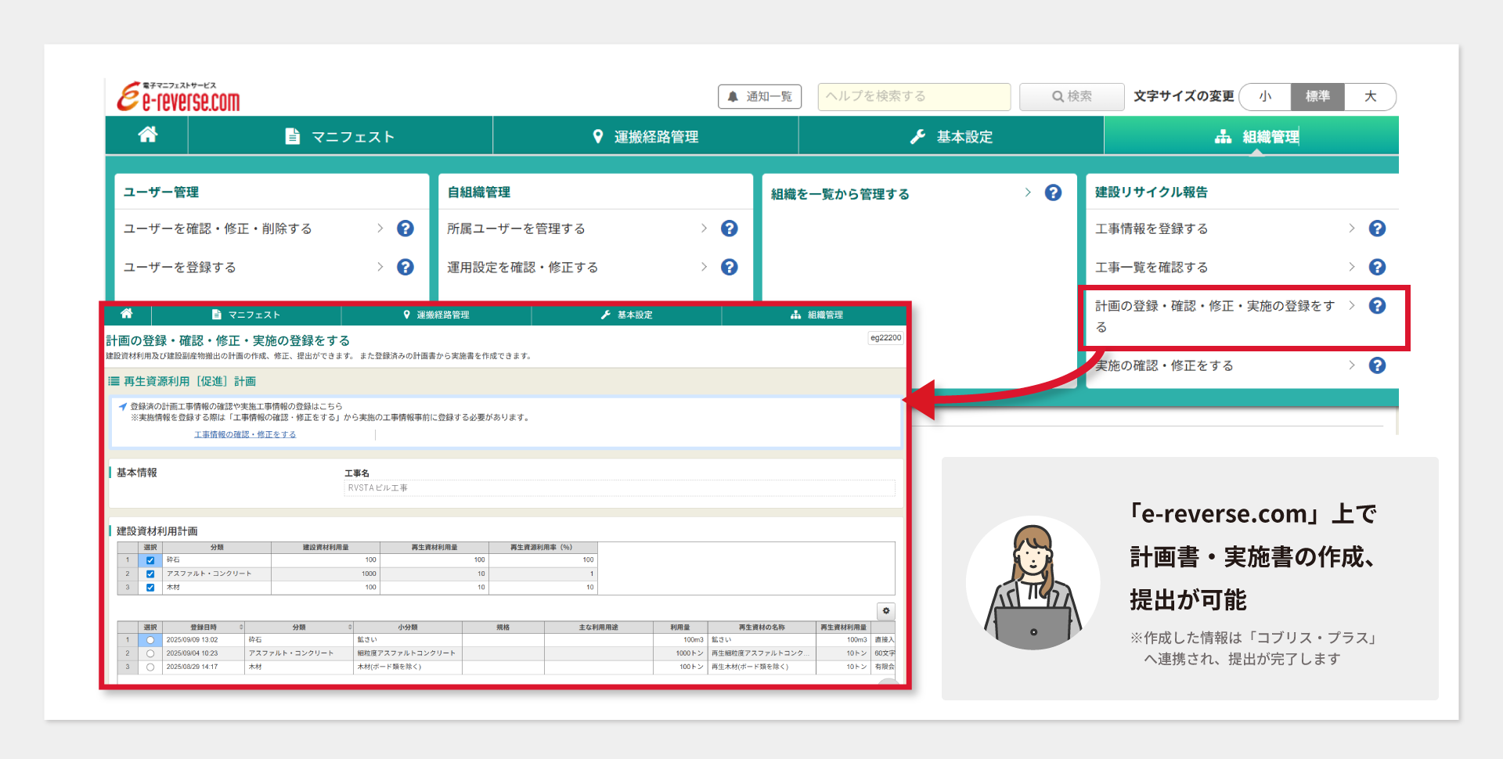Viewport: 1503px width, 759px height.
Task: Click the house icon in inset plan page
Action: 127,314
